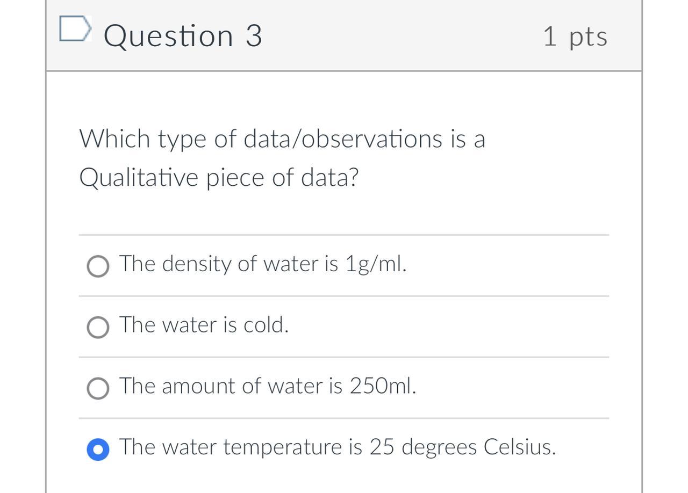Click answer text "The water is cold."
The height and width of the screenshot is (493, 688).
coord(204,325)
